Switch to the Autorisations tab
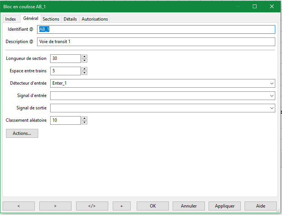 pos(95,19)
